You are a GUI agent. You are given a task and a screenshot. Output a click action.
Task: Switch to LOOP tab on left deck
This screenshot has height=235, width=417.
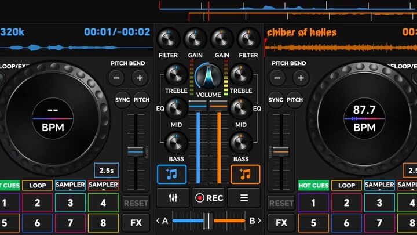[38, 185]
